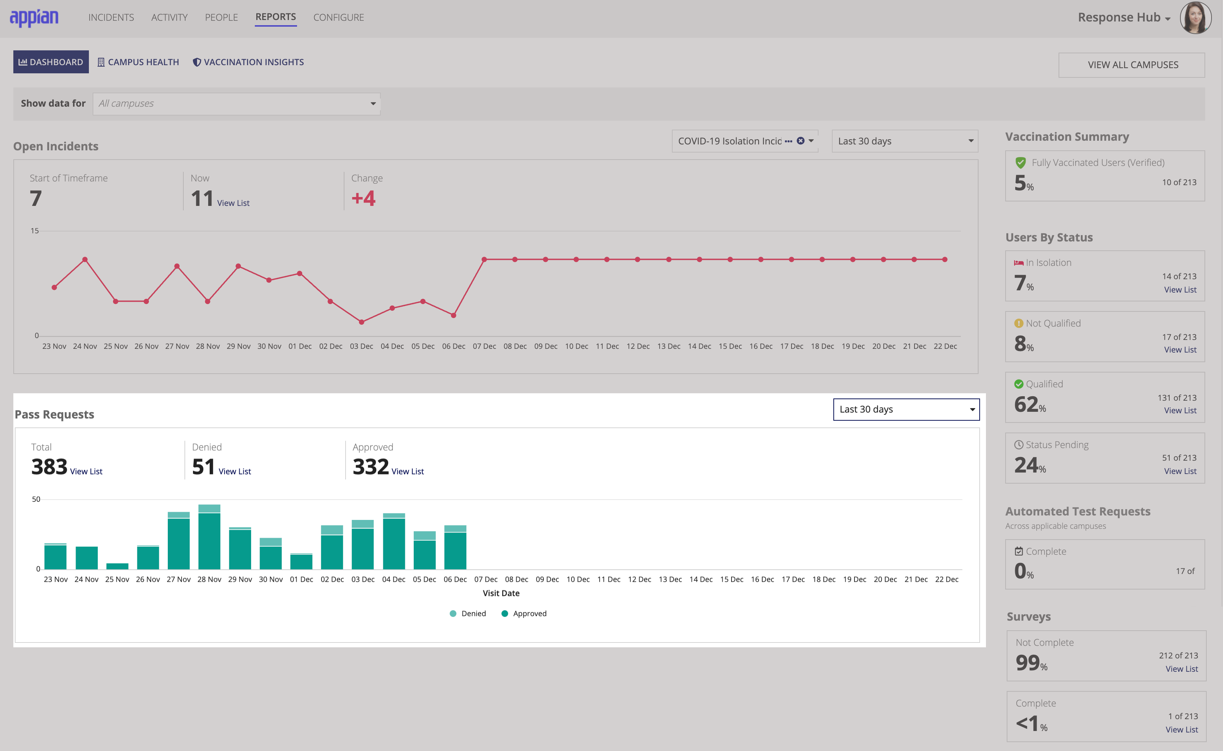The image size is (1223, 751).
Task: Click the Campus Health building icon
Action: tap(101, 62)
